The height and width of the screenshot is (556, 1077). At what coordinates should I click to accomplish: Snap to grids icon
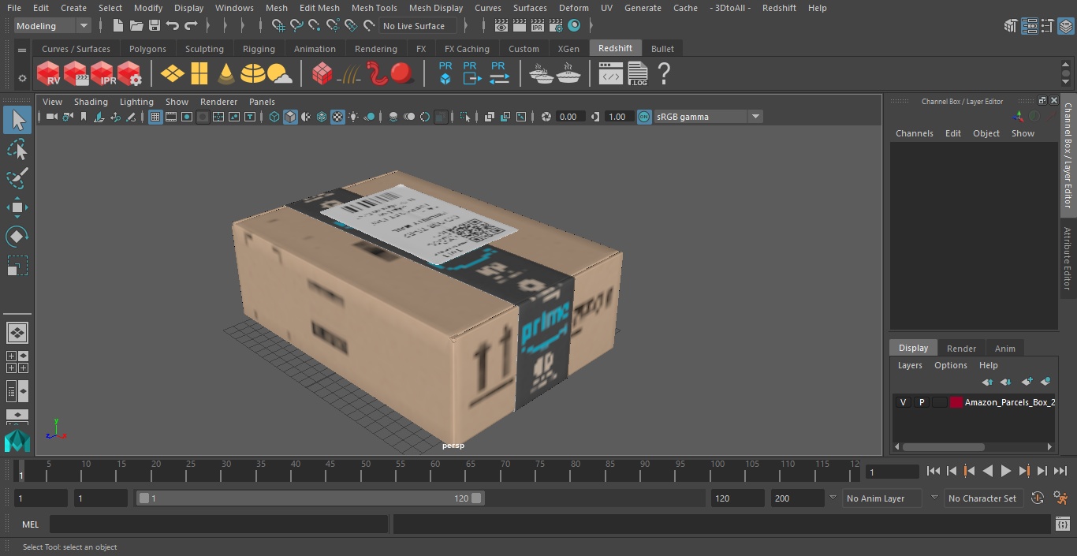(278, 26)
